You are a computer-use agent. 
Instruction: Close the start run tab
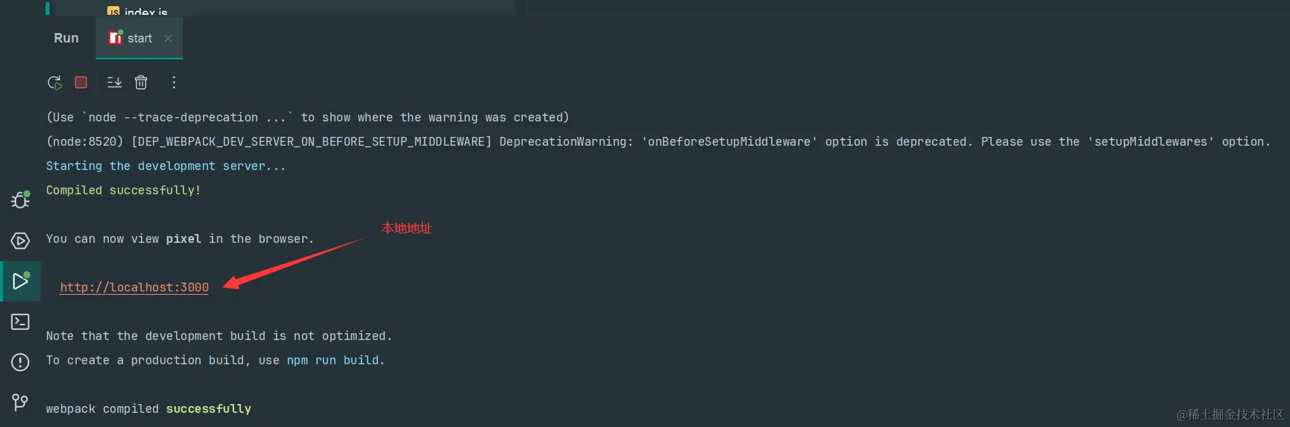[x=168, y=38]
